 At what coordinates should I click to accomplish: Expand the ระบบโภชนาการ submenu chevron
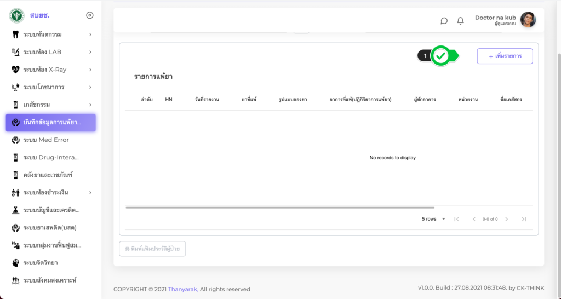pos(90,87)
